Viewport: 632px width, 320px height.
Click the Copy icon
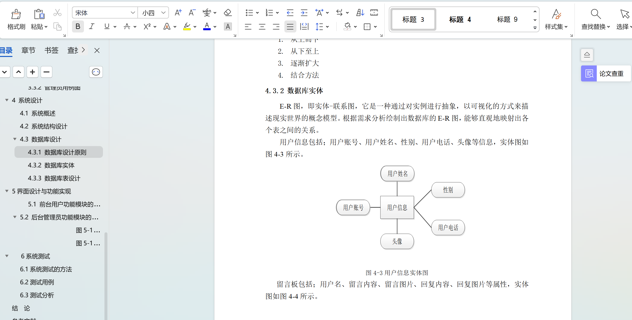tap(57, 26)
